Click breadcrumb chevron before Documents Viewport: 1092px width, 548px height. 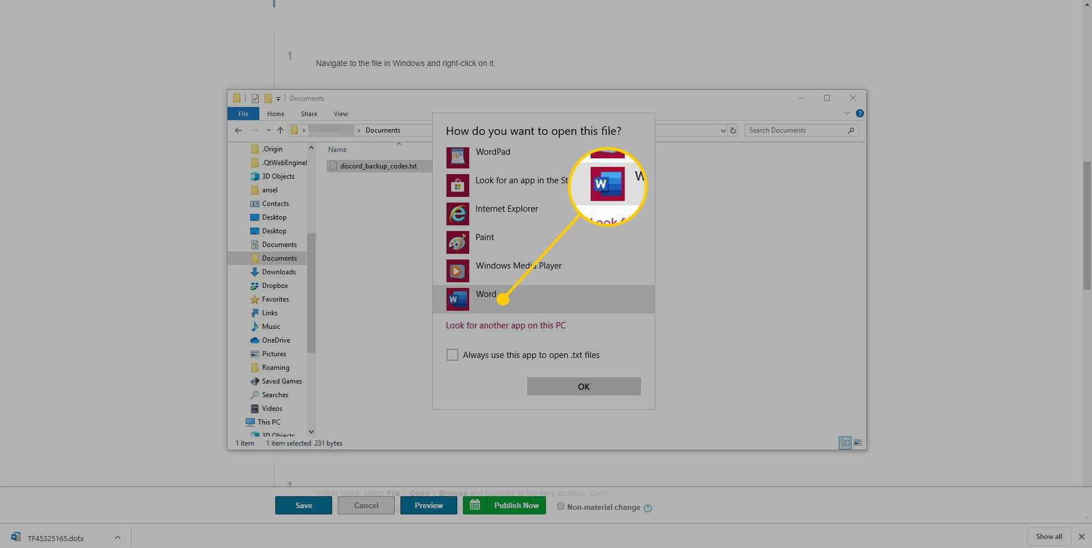click(x=359, y=130)
